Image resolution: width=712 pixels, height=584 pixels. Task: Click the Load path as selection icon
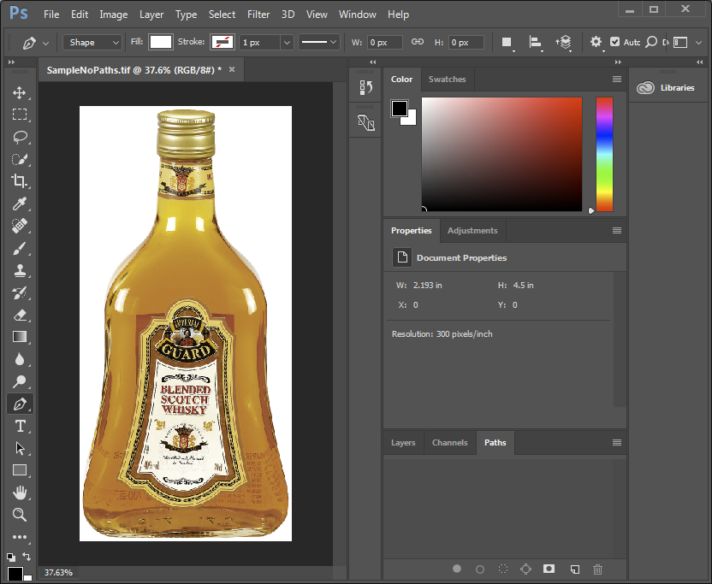coord(503,569)
